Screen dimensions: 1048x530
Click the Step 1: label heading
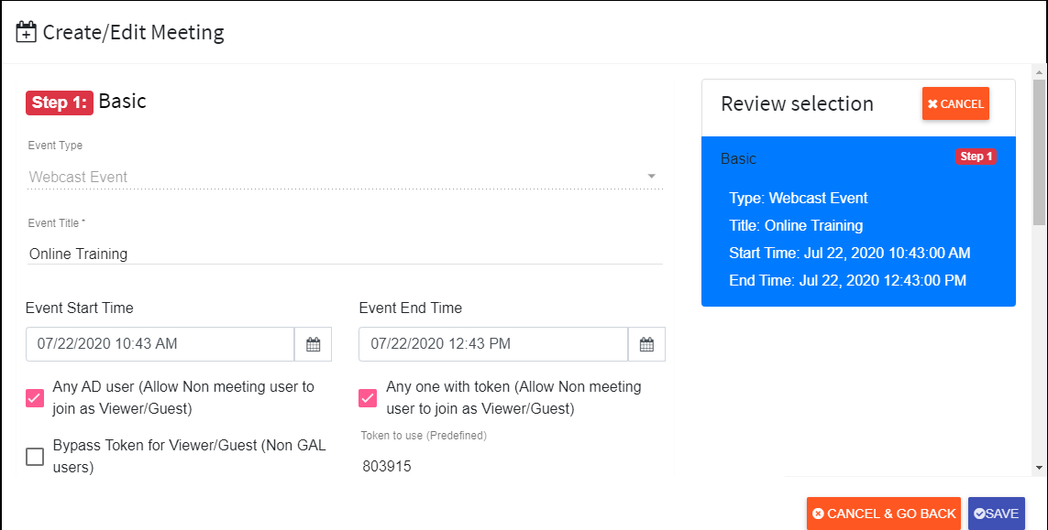[x=60, y=103]
